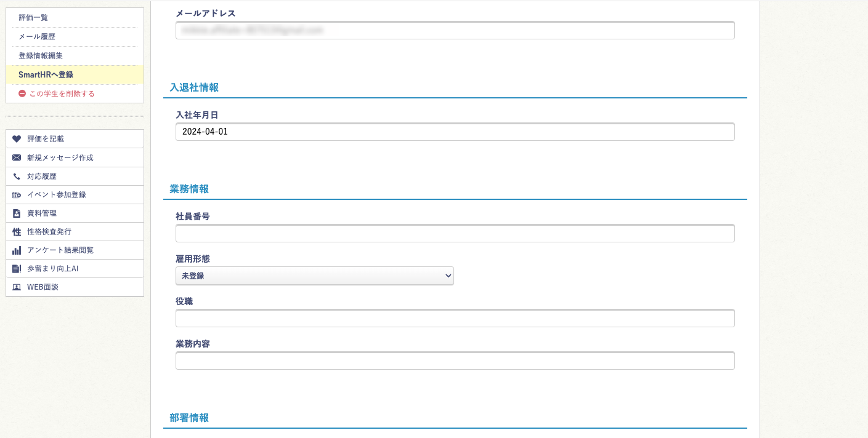Screen dimensions: 868x438
Task: Click the heart icon for 評価を記載
Action: (17, 139)
